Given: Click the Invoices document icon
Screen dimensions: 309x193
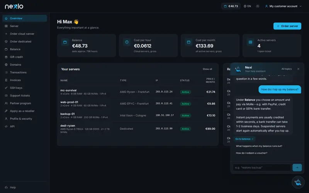Looking at the screenshot, I should pos(6,80).
